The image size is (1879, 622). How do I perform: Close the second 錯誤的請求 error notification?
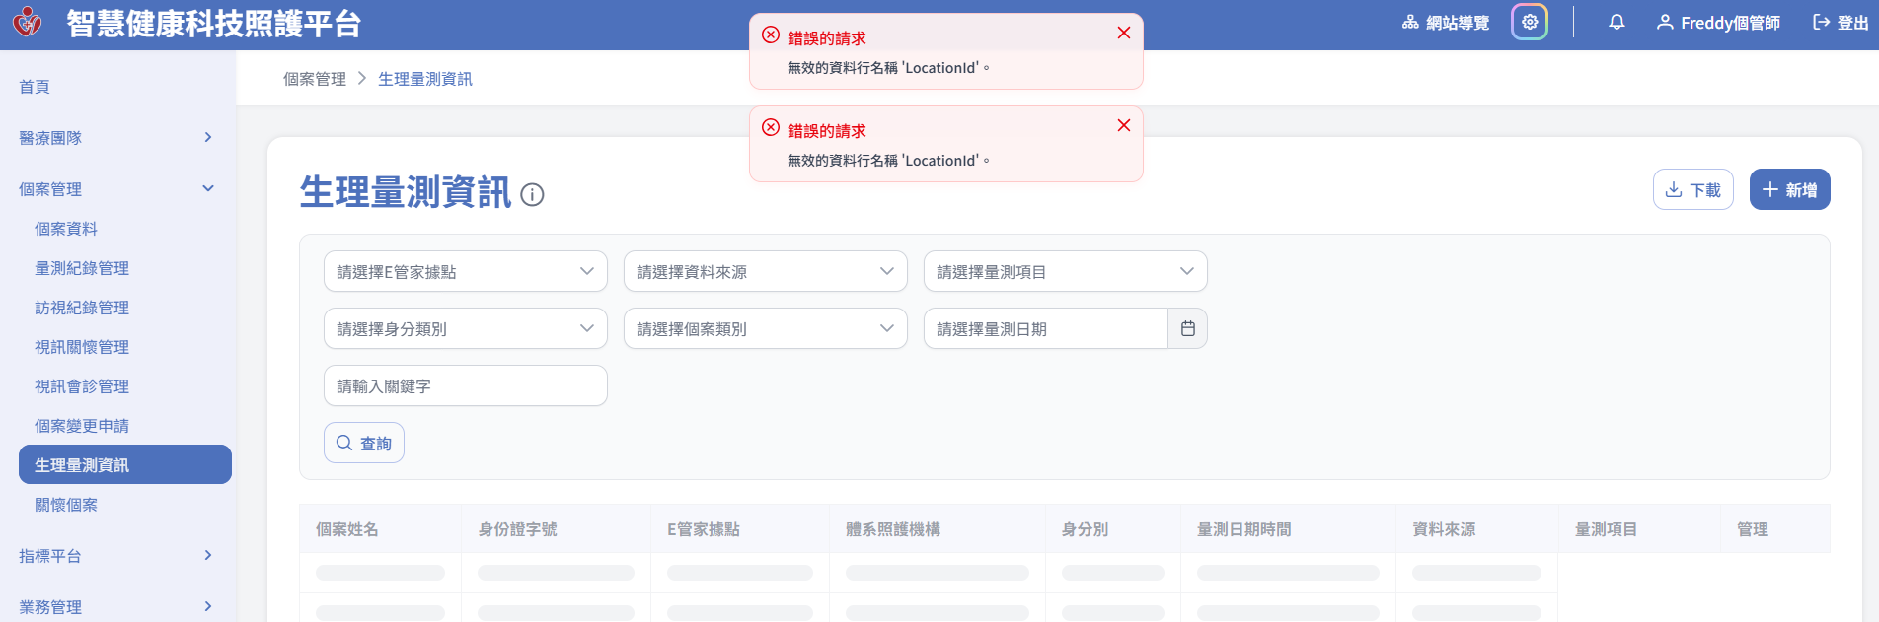coord(1123,125)
